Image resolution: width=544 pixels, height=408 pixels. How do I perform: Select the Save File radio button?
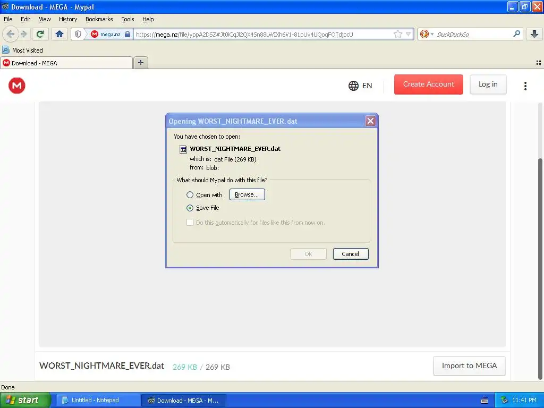(x=190, y=208)
